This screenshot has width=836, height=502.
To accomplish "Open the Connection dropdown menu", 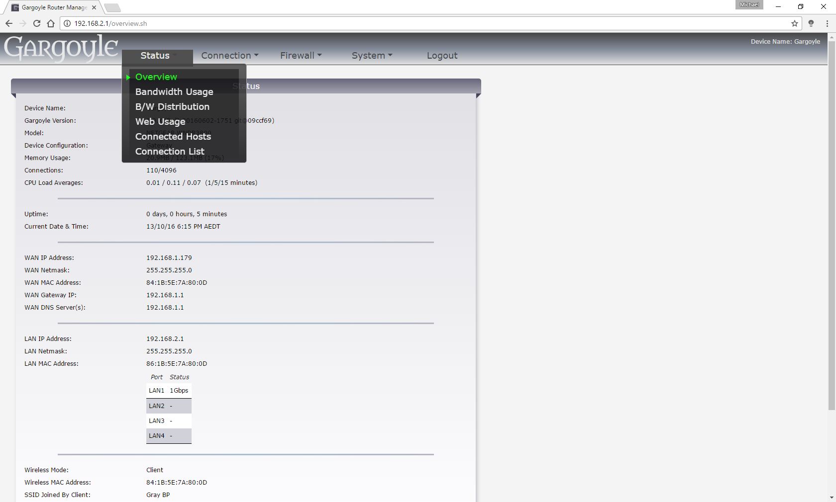I will (229, 55).
